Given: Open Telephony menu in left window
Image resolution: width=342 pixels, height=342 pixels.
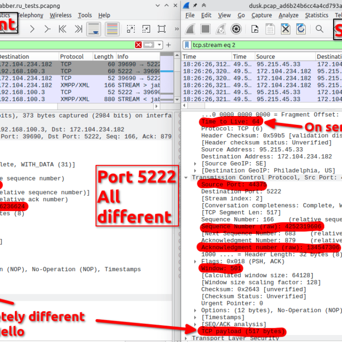Looking at the screenshot, I should click(30, 15).
